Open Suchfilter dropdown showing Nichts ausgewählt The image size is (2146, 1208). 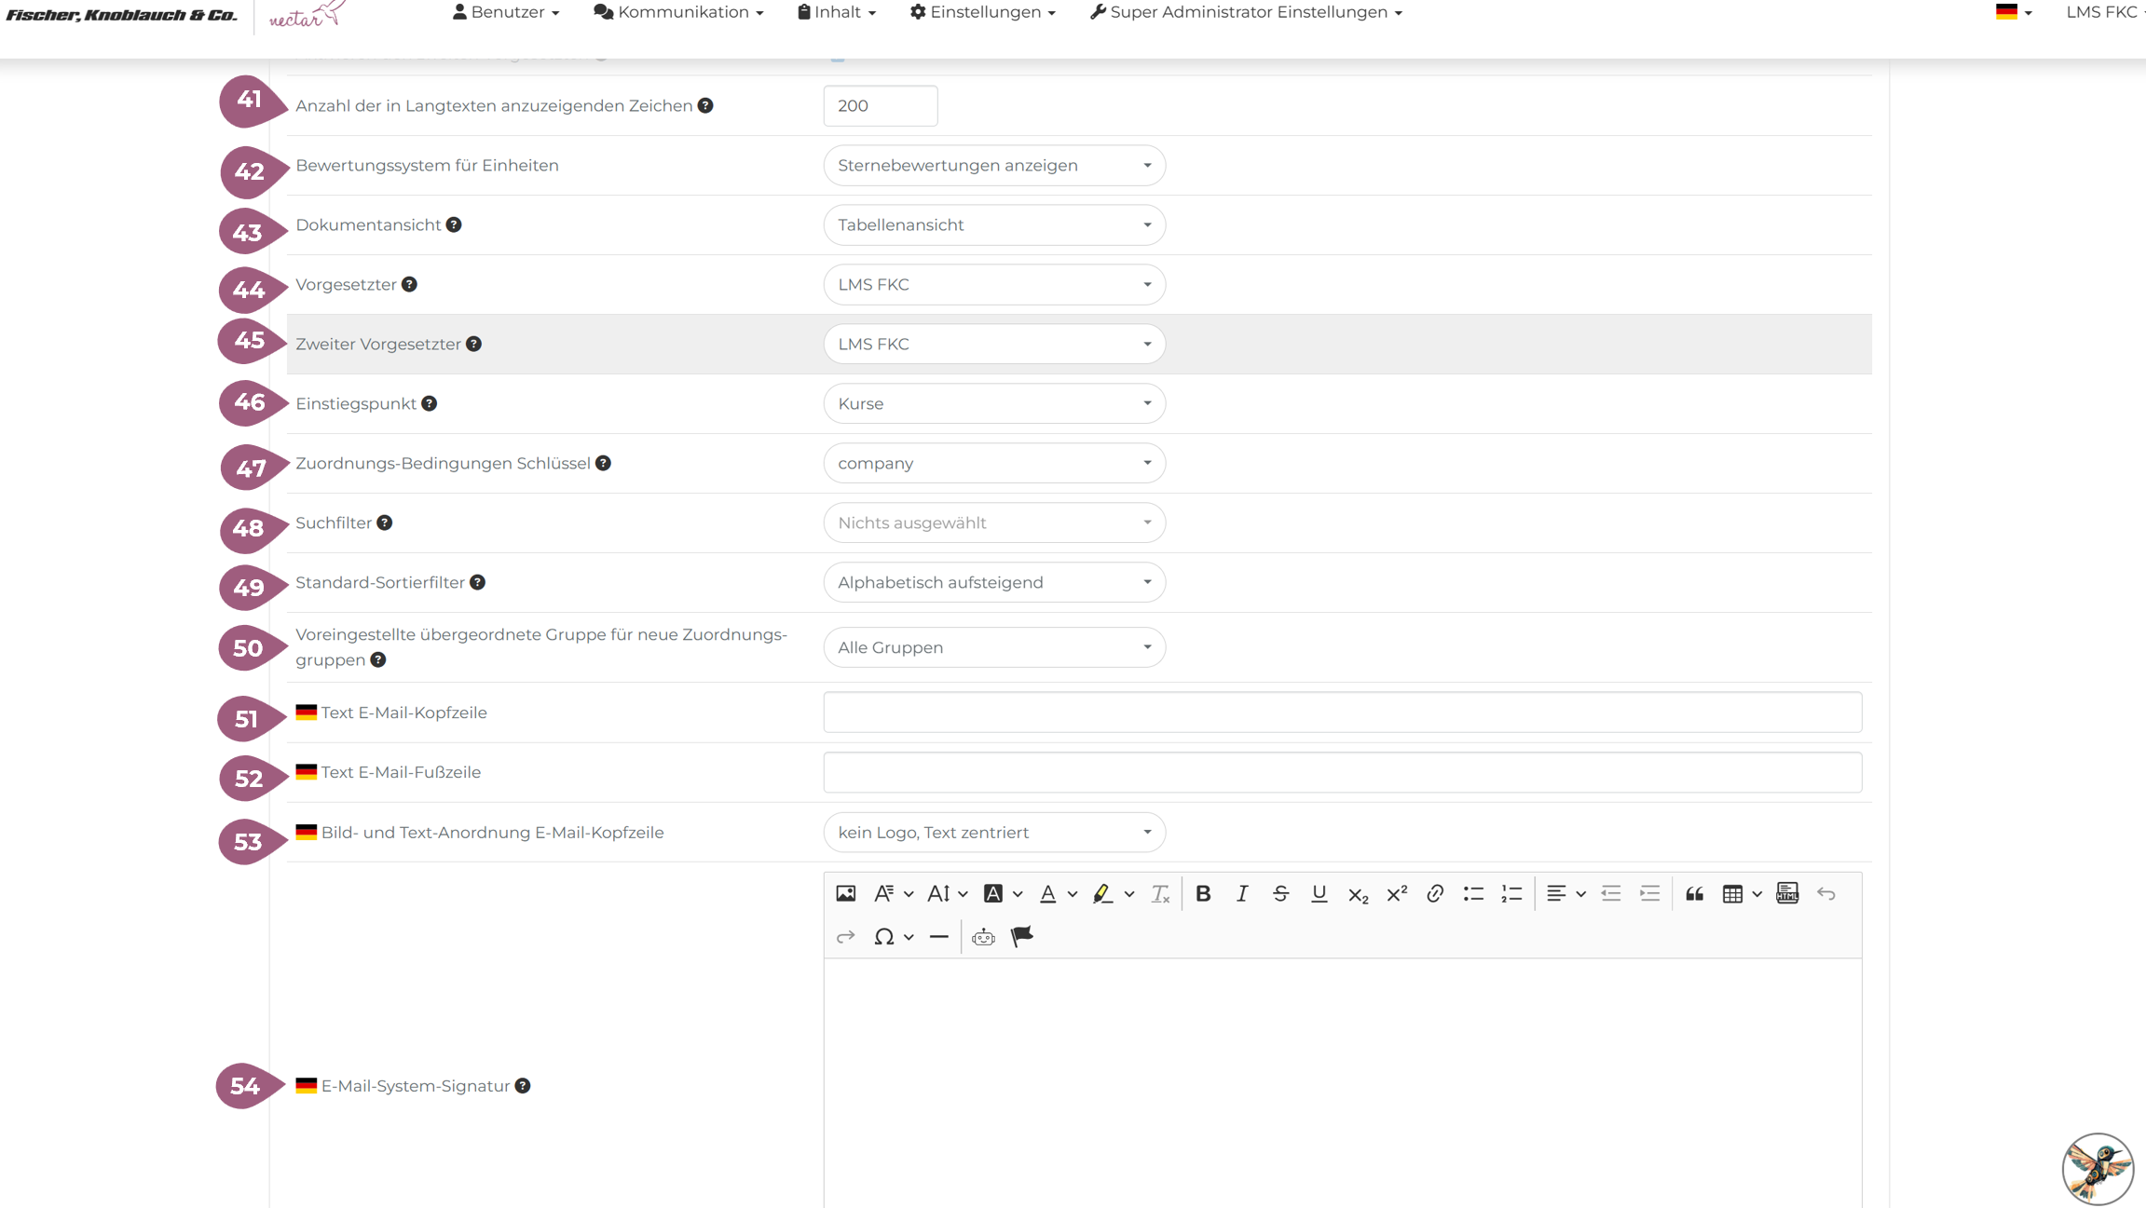993,523
